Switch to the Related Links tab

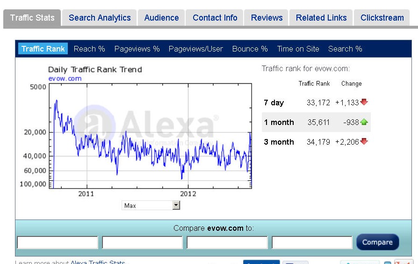(321, 18)
